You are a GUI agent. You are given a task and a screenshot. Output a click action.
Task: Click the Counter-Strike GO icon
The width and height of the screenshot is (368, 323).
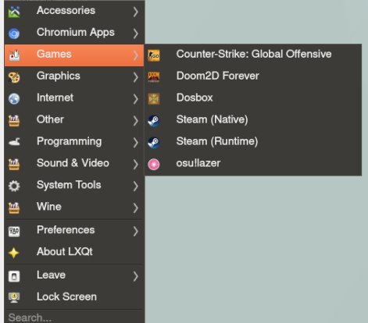click(x=154, y=55)
